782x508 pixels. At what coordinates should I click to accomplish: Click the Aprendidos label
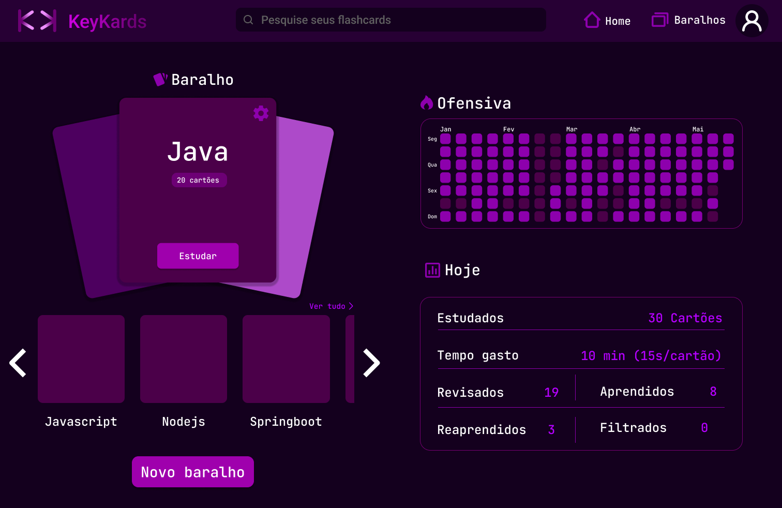[x=637, y=392]
